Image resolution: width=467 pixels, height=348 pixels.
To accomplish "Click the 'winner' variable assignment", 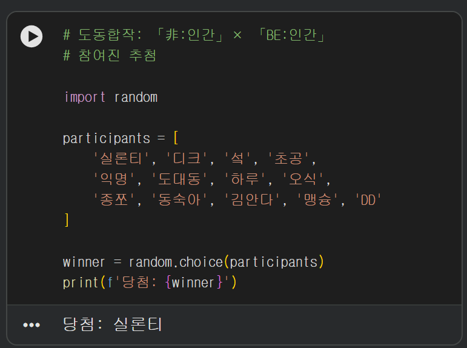I will click(x=84, y=263).
